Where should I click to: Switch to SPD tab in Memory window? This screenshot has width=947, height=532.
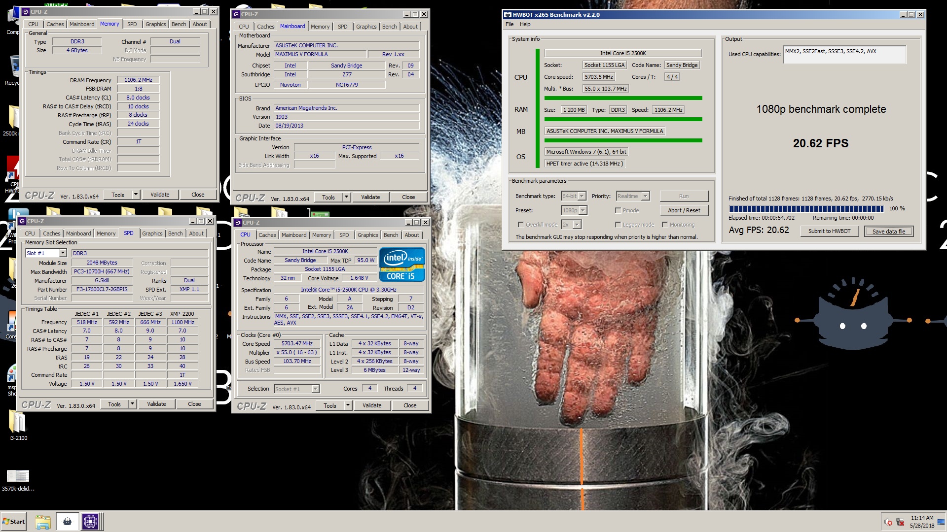[x=132, y=24]
